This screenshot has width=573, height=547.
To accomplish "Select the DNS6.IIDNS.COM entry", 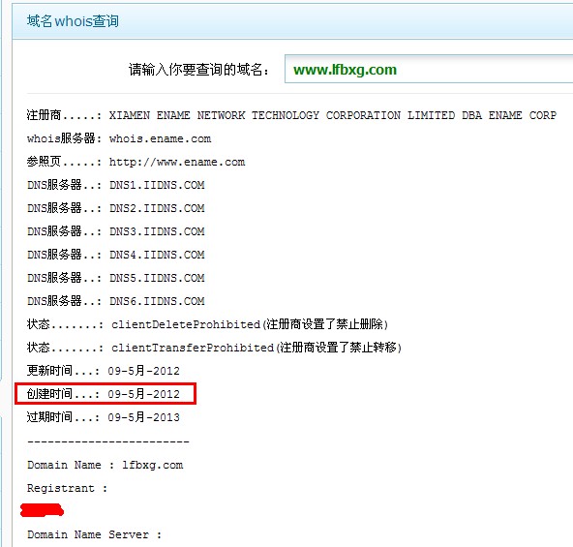I will (157, 301).
